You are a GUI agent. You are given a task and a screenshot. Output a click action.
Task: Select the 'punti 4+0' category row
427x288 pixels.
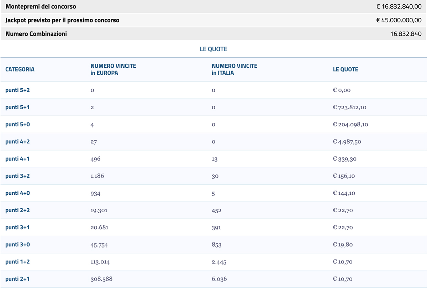point(213,193)
